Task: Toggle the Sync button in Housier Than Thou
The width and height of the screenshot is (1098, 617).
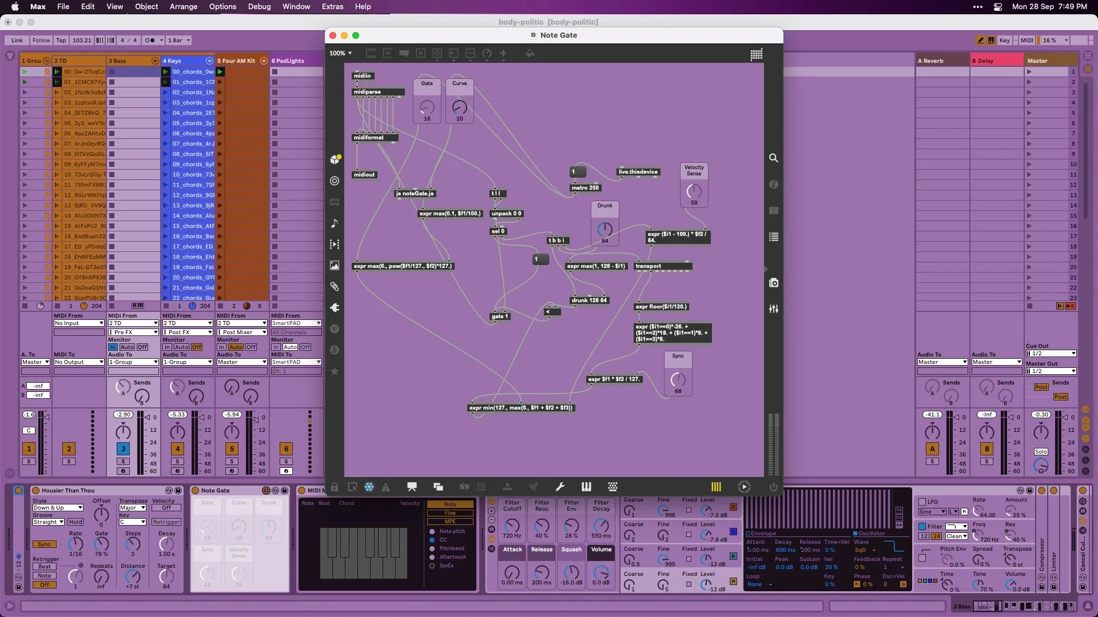Action: [x=45, y=544]
